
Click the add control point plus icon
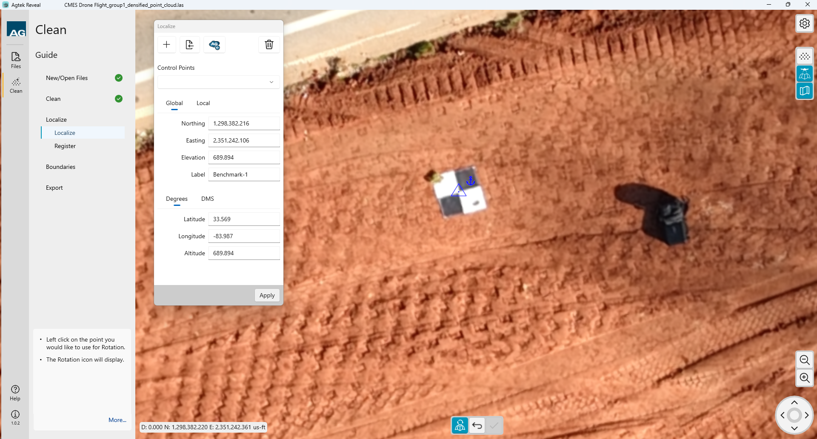(x=167, y=45)
